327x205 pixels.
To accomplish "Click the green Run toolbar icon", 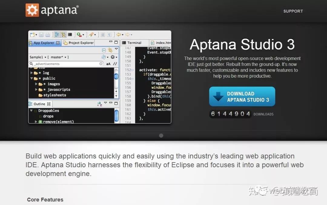I will (79, 34).
